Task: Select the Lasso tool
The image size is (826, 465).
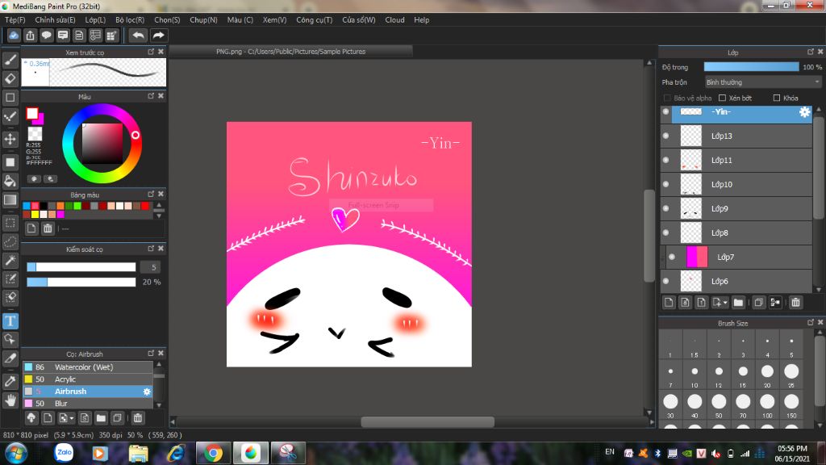Action: pyautogui.click(x=10, y=242)
